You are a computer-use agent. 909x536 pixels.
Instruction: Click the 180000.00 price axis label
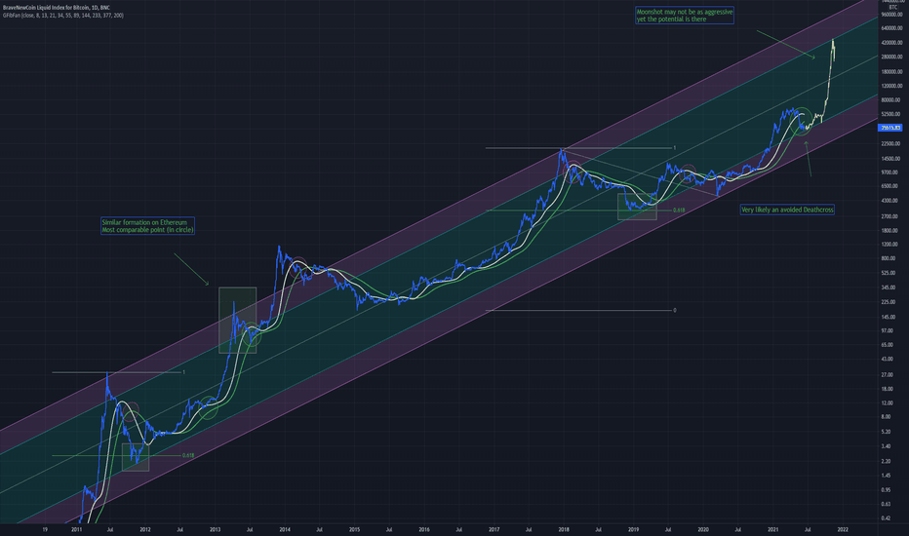point(891,72)
